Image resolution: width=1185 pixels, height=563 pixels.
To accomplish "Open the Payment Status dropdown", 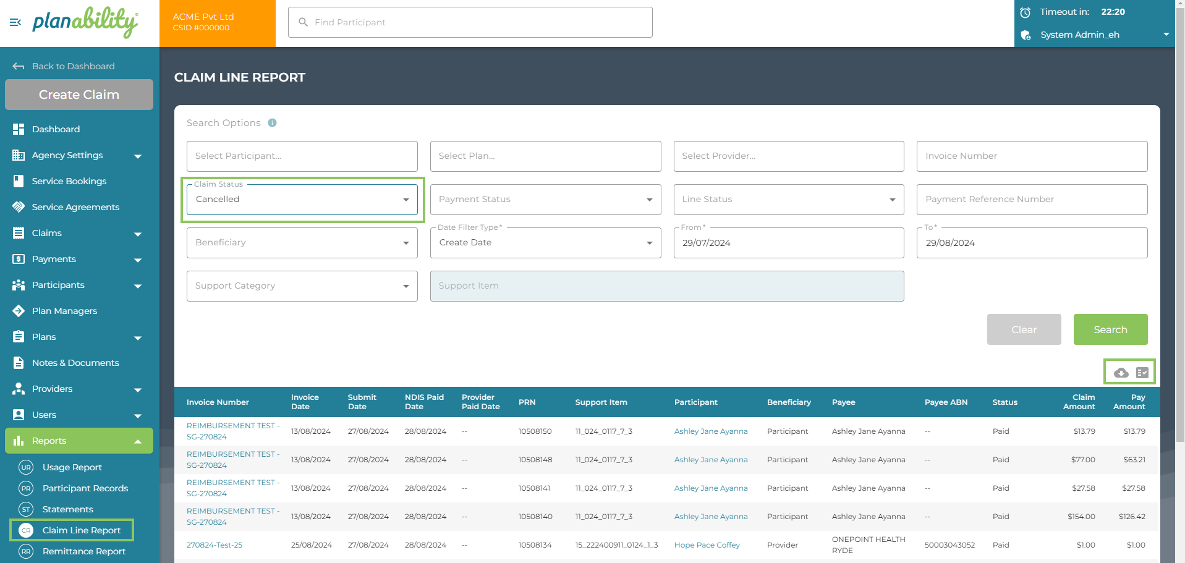I will point(545,200).
